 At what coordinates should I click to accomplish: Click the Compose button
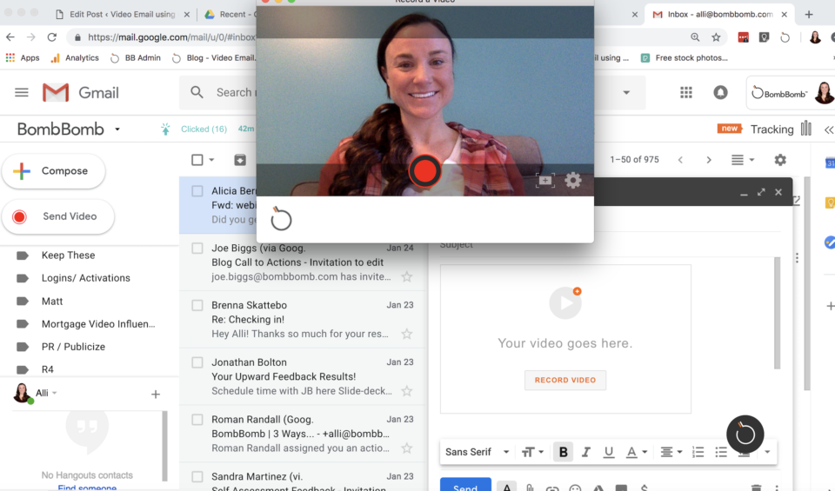pos(53,170)
